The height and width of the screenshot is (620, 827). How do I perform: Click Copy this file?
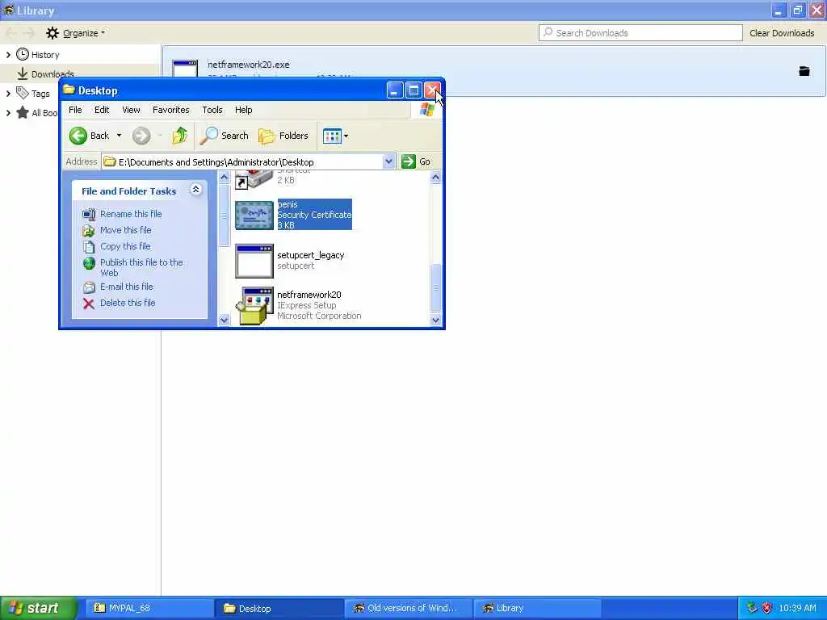(x=125, y=246)
